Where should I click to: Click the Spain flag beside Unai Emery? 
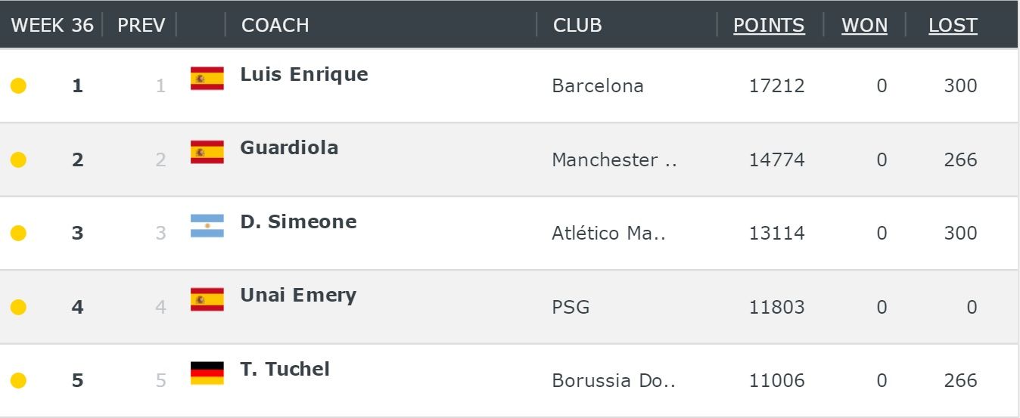point(207,299)
